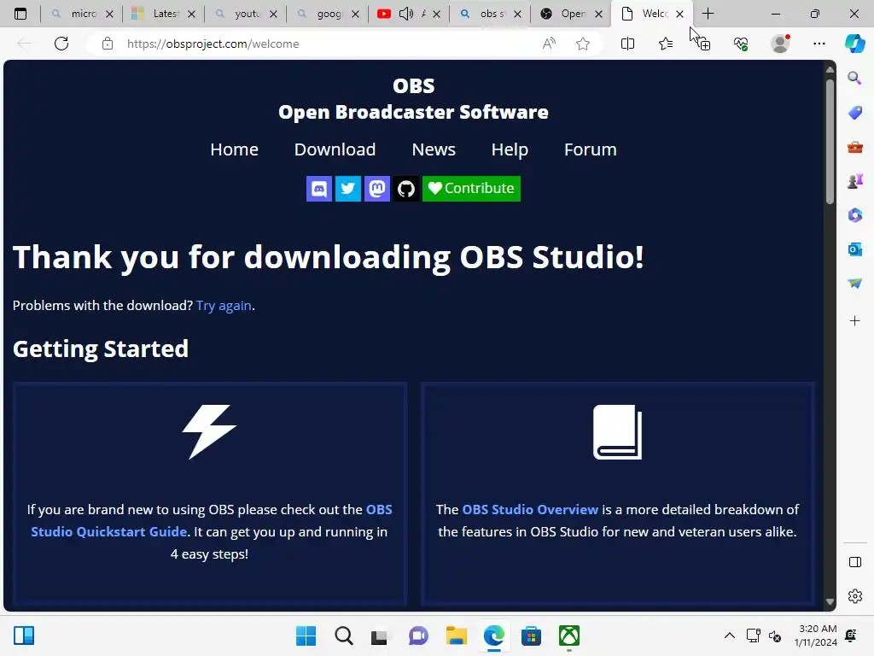Click the green Contribute button

tap(471, 189)
